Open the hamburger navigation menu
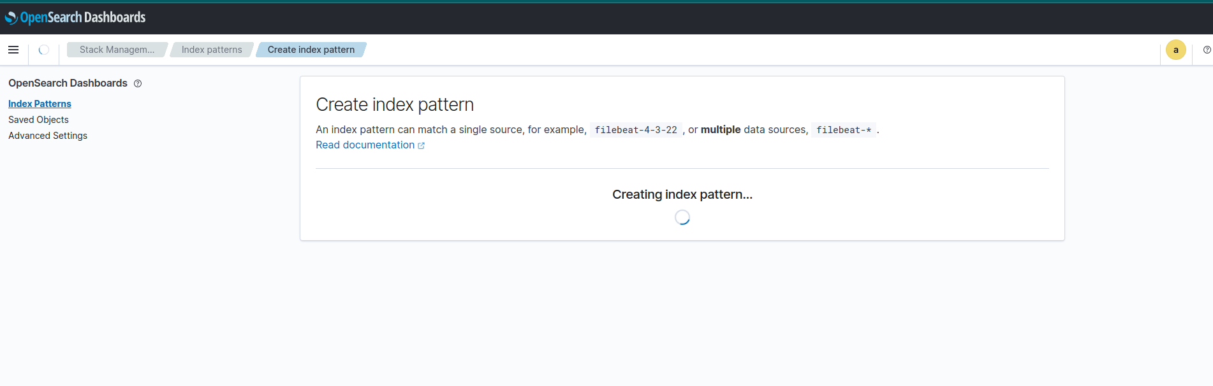Screen dimensions: 1213x386 click(13, 50)
